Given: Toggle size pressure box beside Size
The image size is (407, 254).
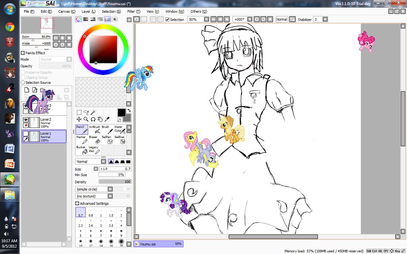Looking at the screenshot, I should coord(95,169).
